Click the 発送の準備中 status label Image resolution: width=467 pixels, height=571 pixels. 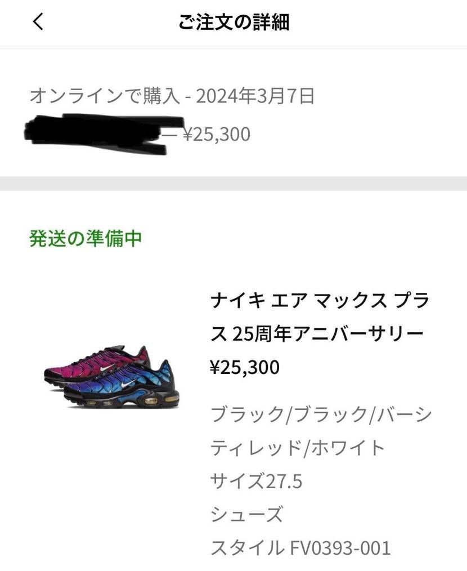click(x=86, y=239)
